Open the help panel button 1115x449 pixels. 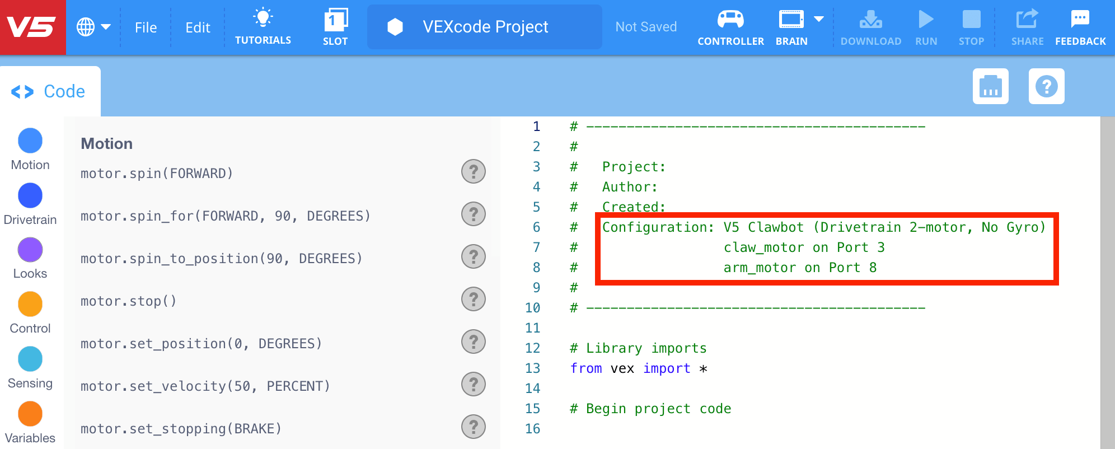[1046, 86]
